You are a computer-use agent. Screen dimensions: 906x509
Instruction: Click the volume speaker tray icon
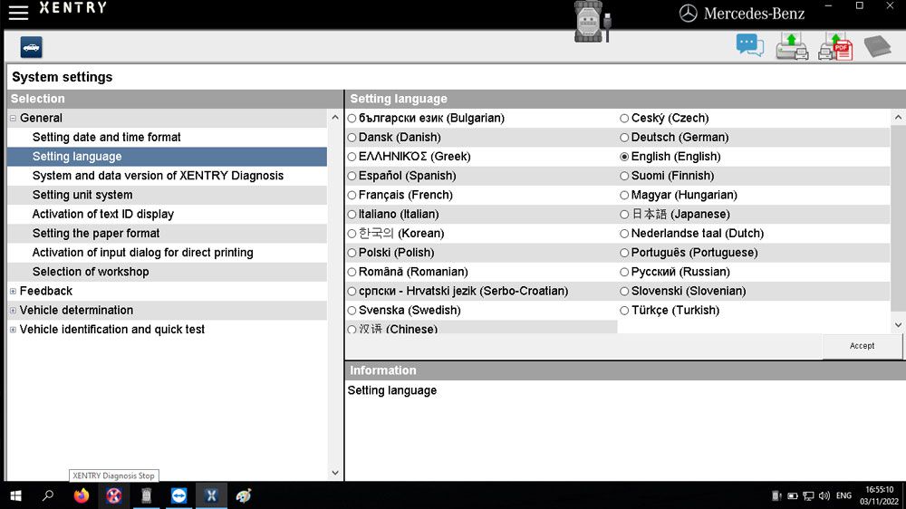tap(824, 495)
